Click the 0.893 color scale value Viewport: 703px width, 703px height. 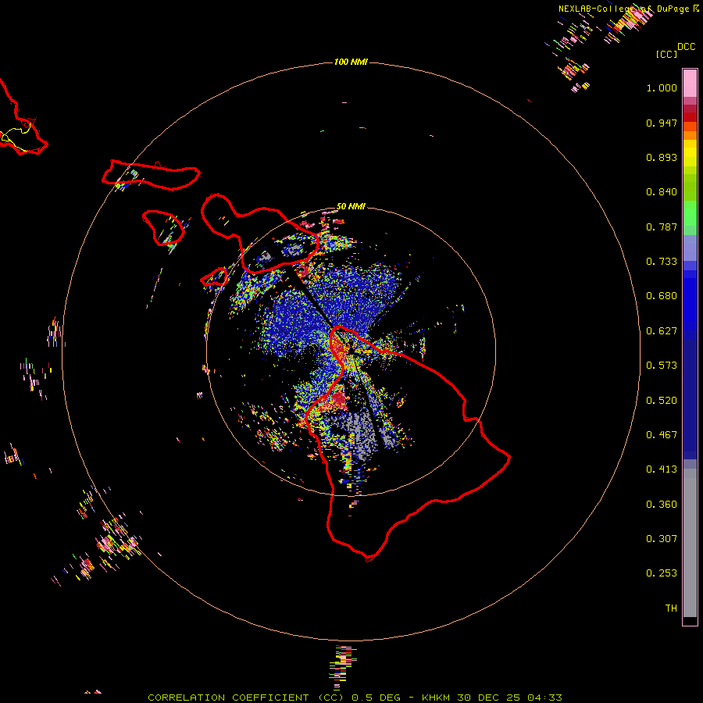point(662,157)
